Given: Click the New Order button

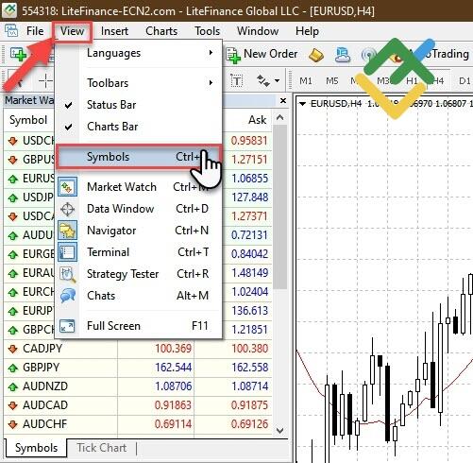Looking at the screenshot, I should [x=262, y=54].
